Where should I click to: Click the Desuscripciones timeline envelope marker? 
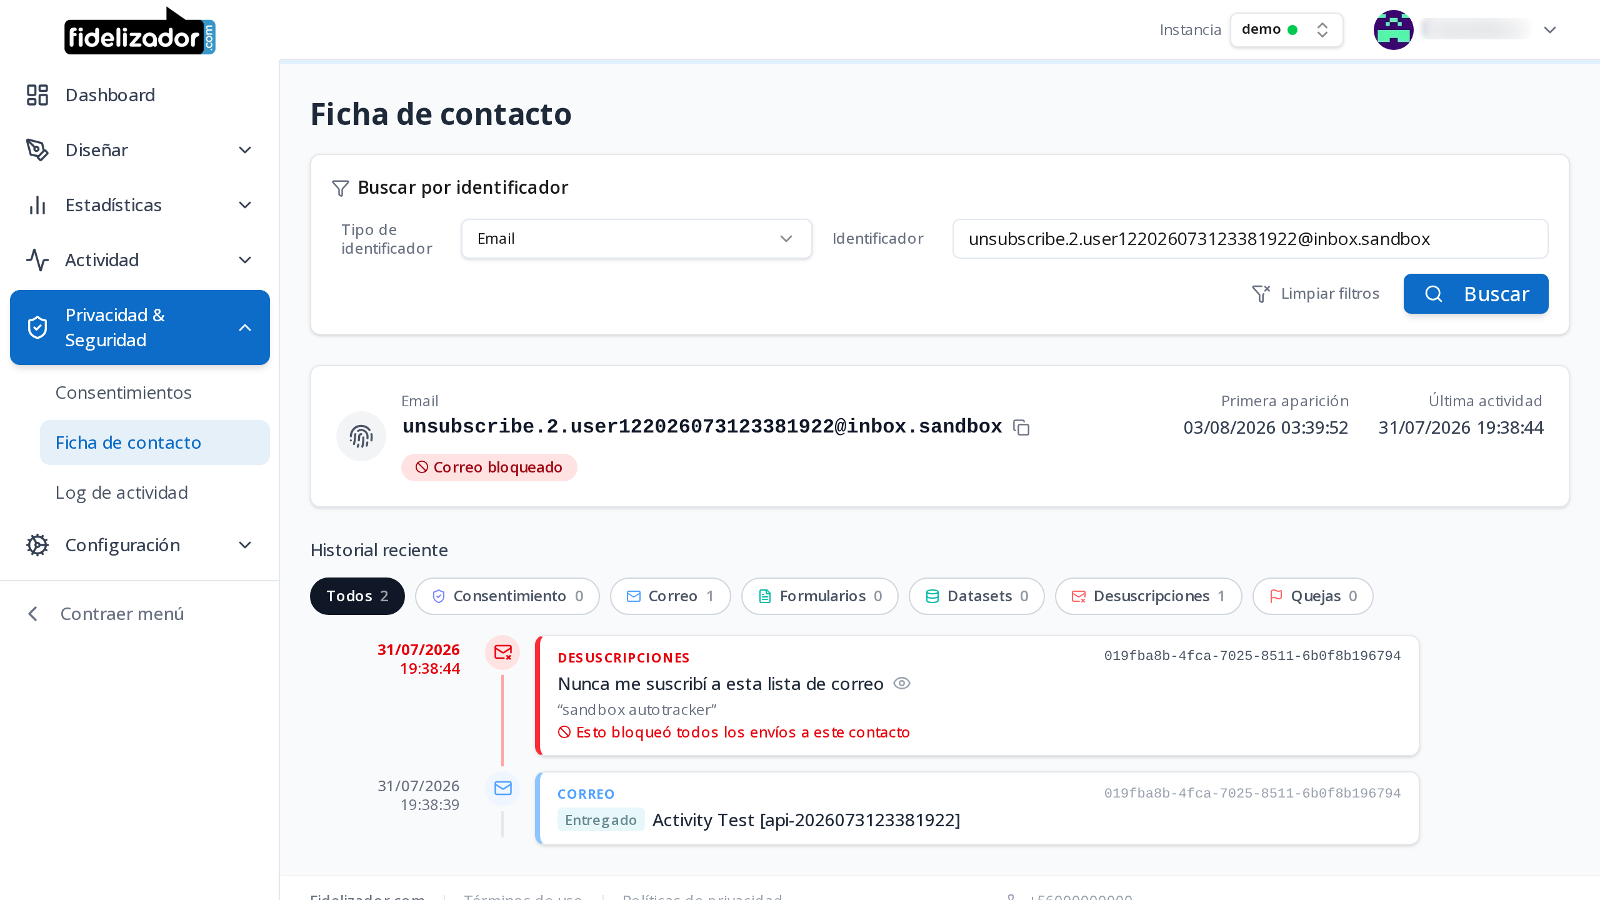[502, 652]
